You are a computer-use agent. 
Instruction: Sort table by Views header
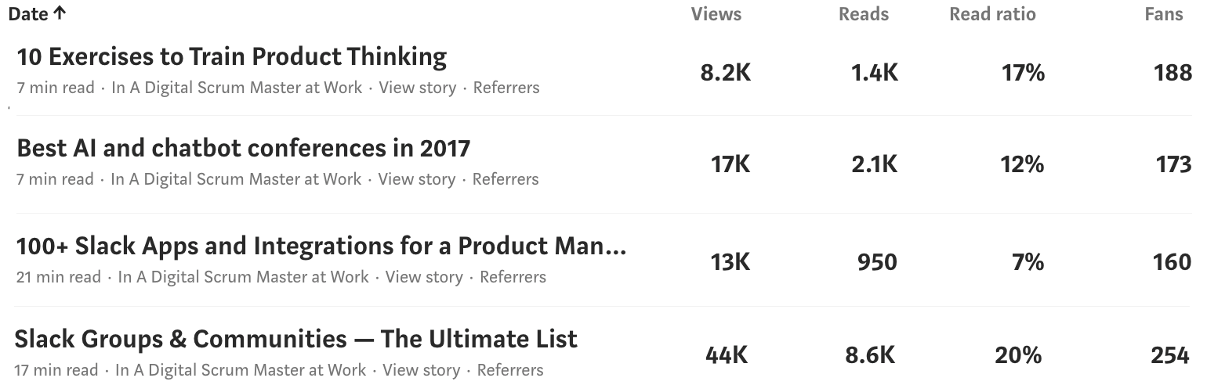716,14
